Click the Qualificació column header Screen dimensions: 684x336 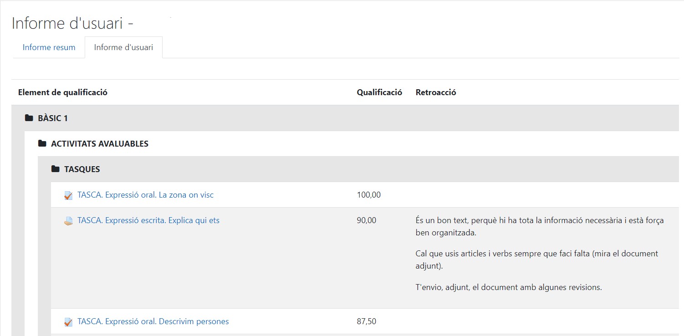[379, 92]
